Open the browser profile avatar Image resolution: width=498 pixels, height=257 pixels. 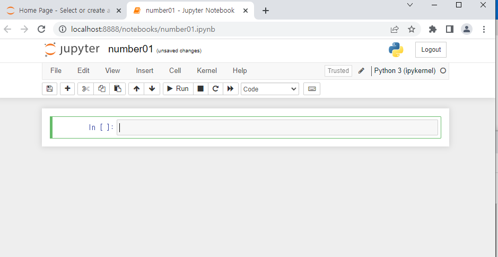click(x=467, y=30)
